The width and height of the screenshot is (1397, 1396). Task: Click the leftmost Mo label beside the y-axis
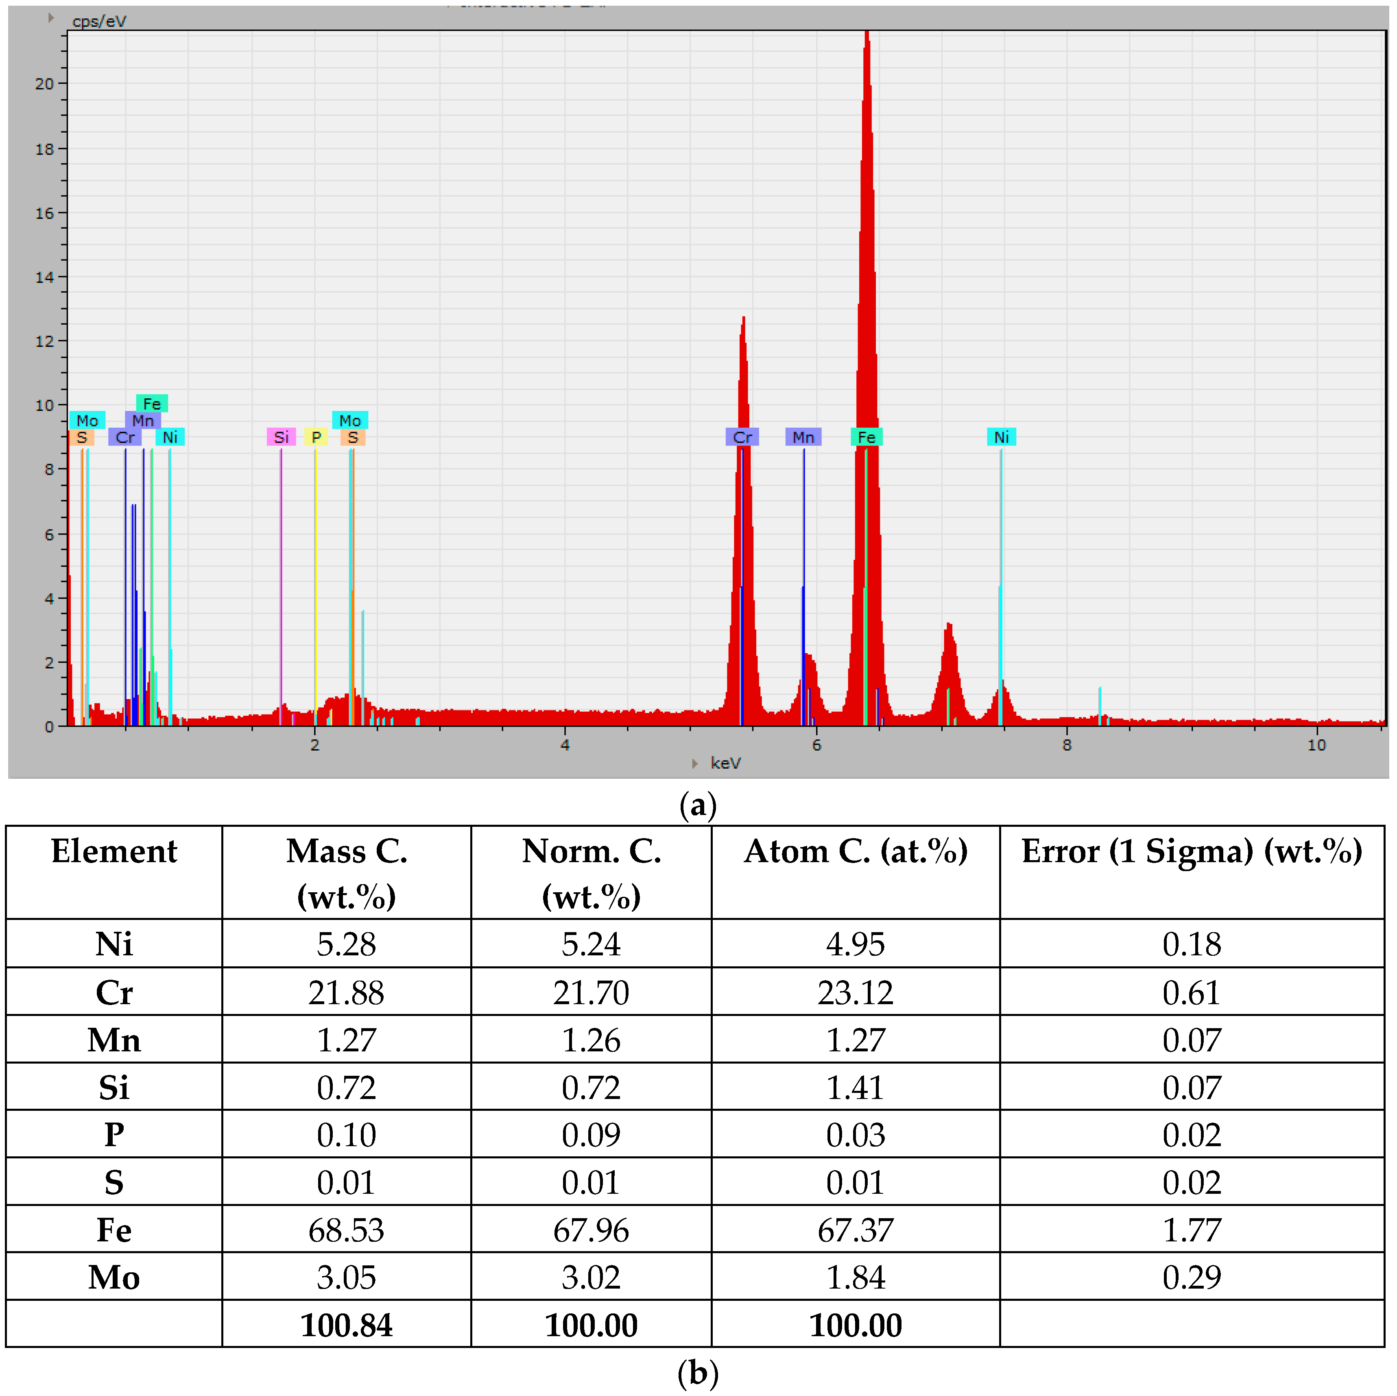[87, 420]
